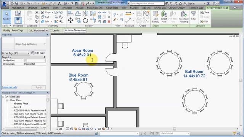The image size is (244, 137).
Task: Collapse the Views (all) tree node
Action: (3, 97)
